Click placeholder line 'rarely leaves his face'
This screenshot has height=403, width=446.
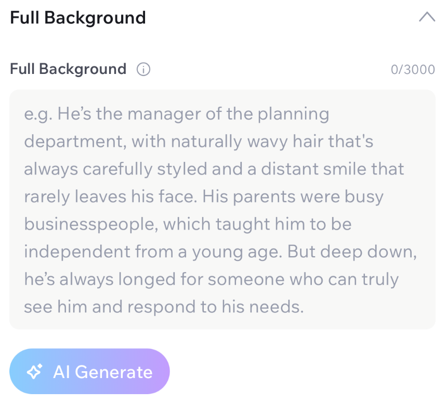204,197
